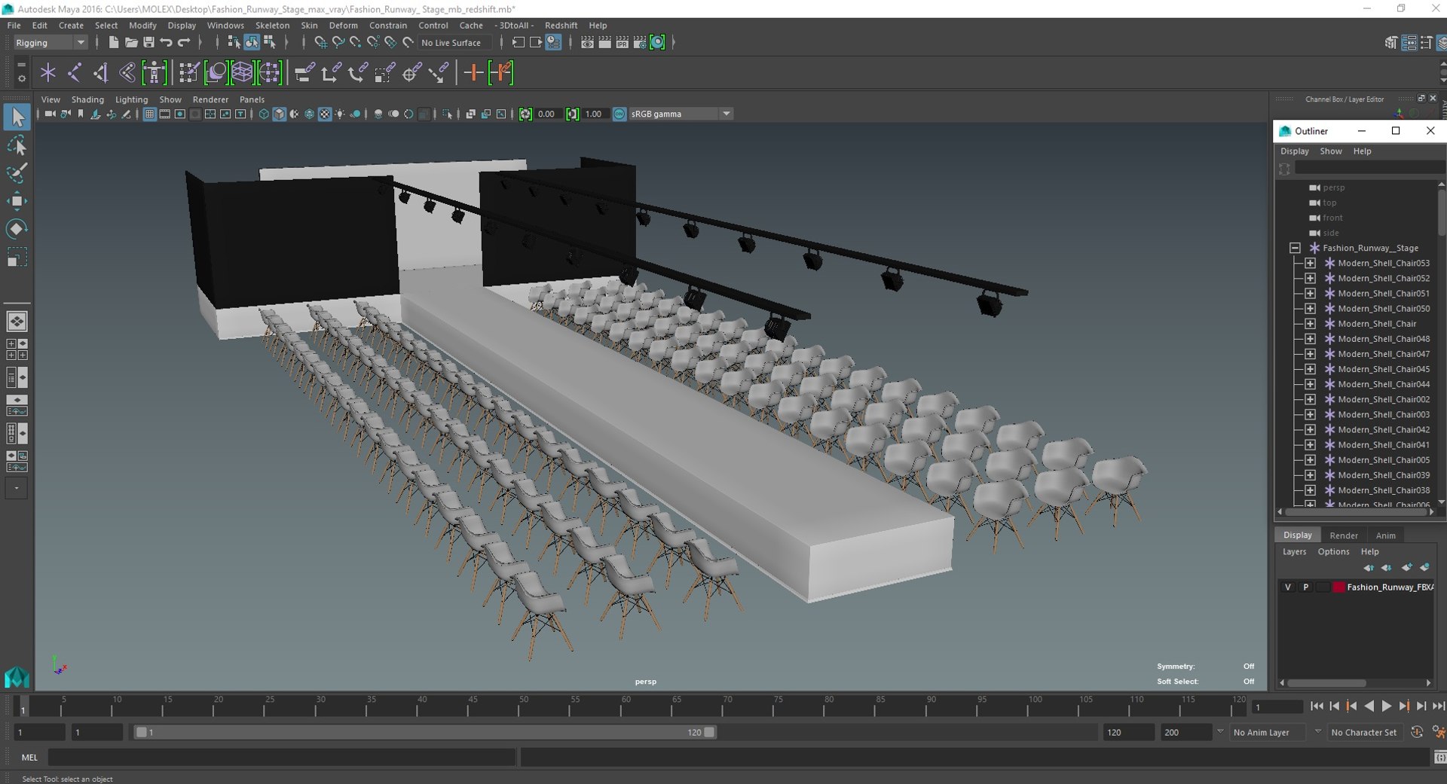Go to end of playback range

coord(1438,706)
